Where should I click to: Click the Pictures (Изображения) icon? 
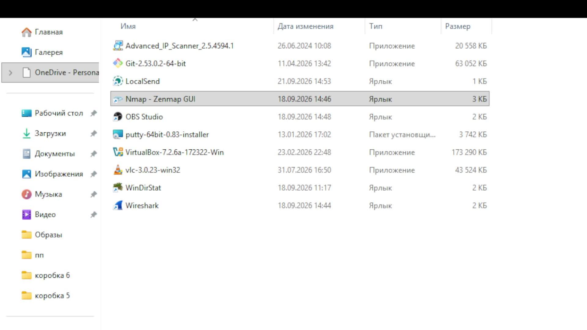click(27, 174)
